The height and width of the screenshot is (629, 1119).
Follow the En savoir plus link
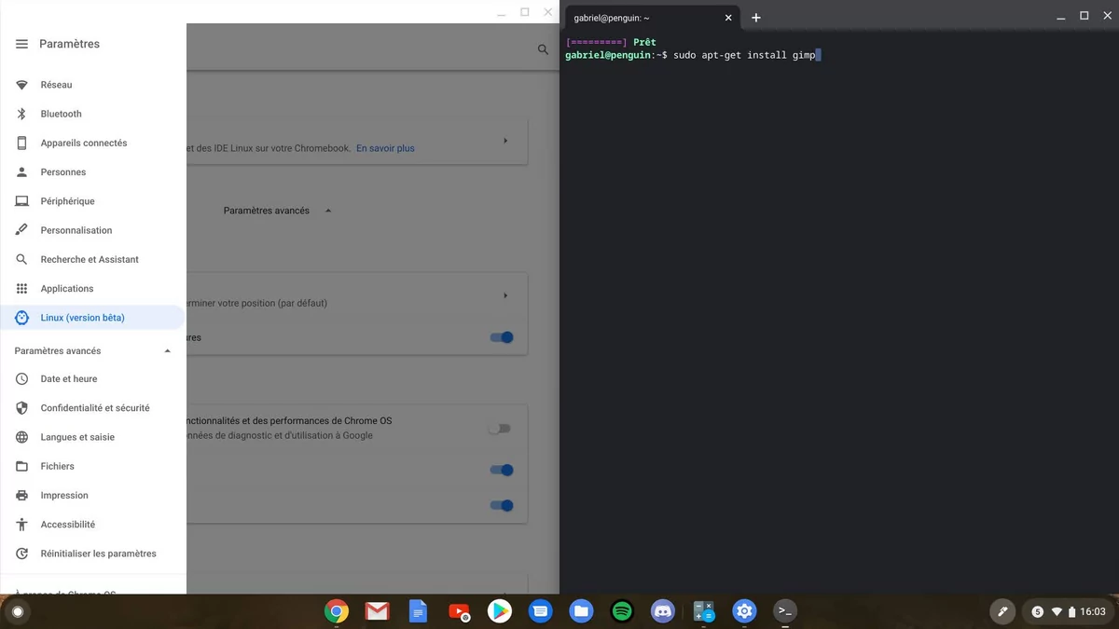pyautogui.click(x=385, y=148)
